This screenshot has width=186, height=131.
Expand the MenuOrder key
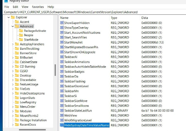pos(13,107)
